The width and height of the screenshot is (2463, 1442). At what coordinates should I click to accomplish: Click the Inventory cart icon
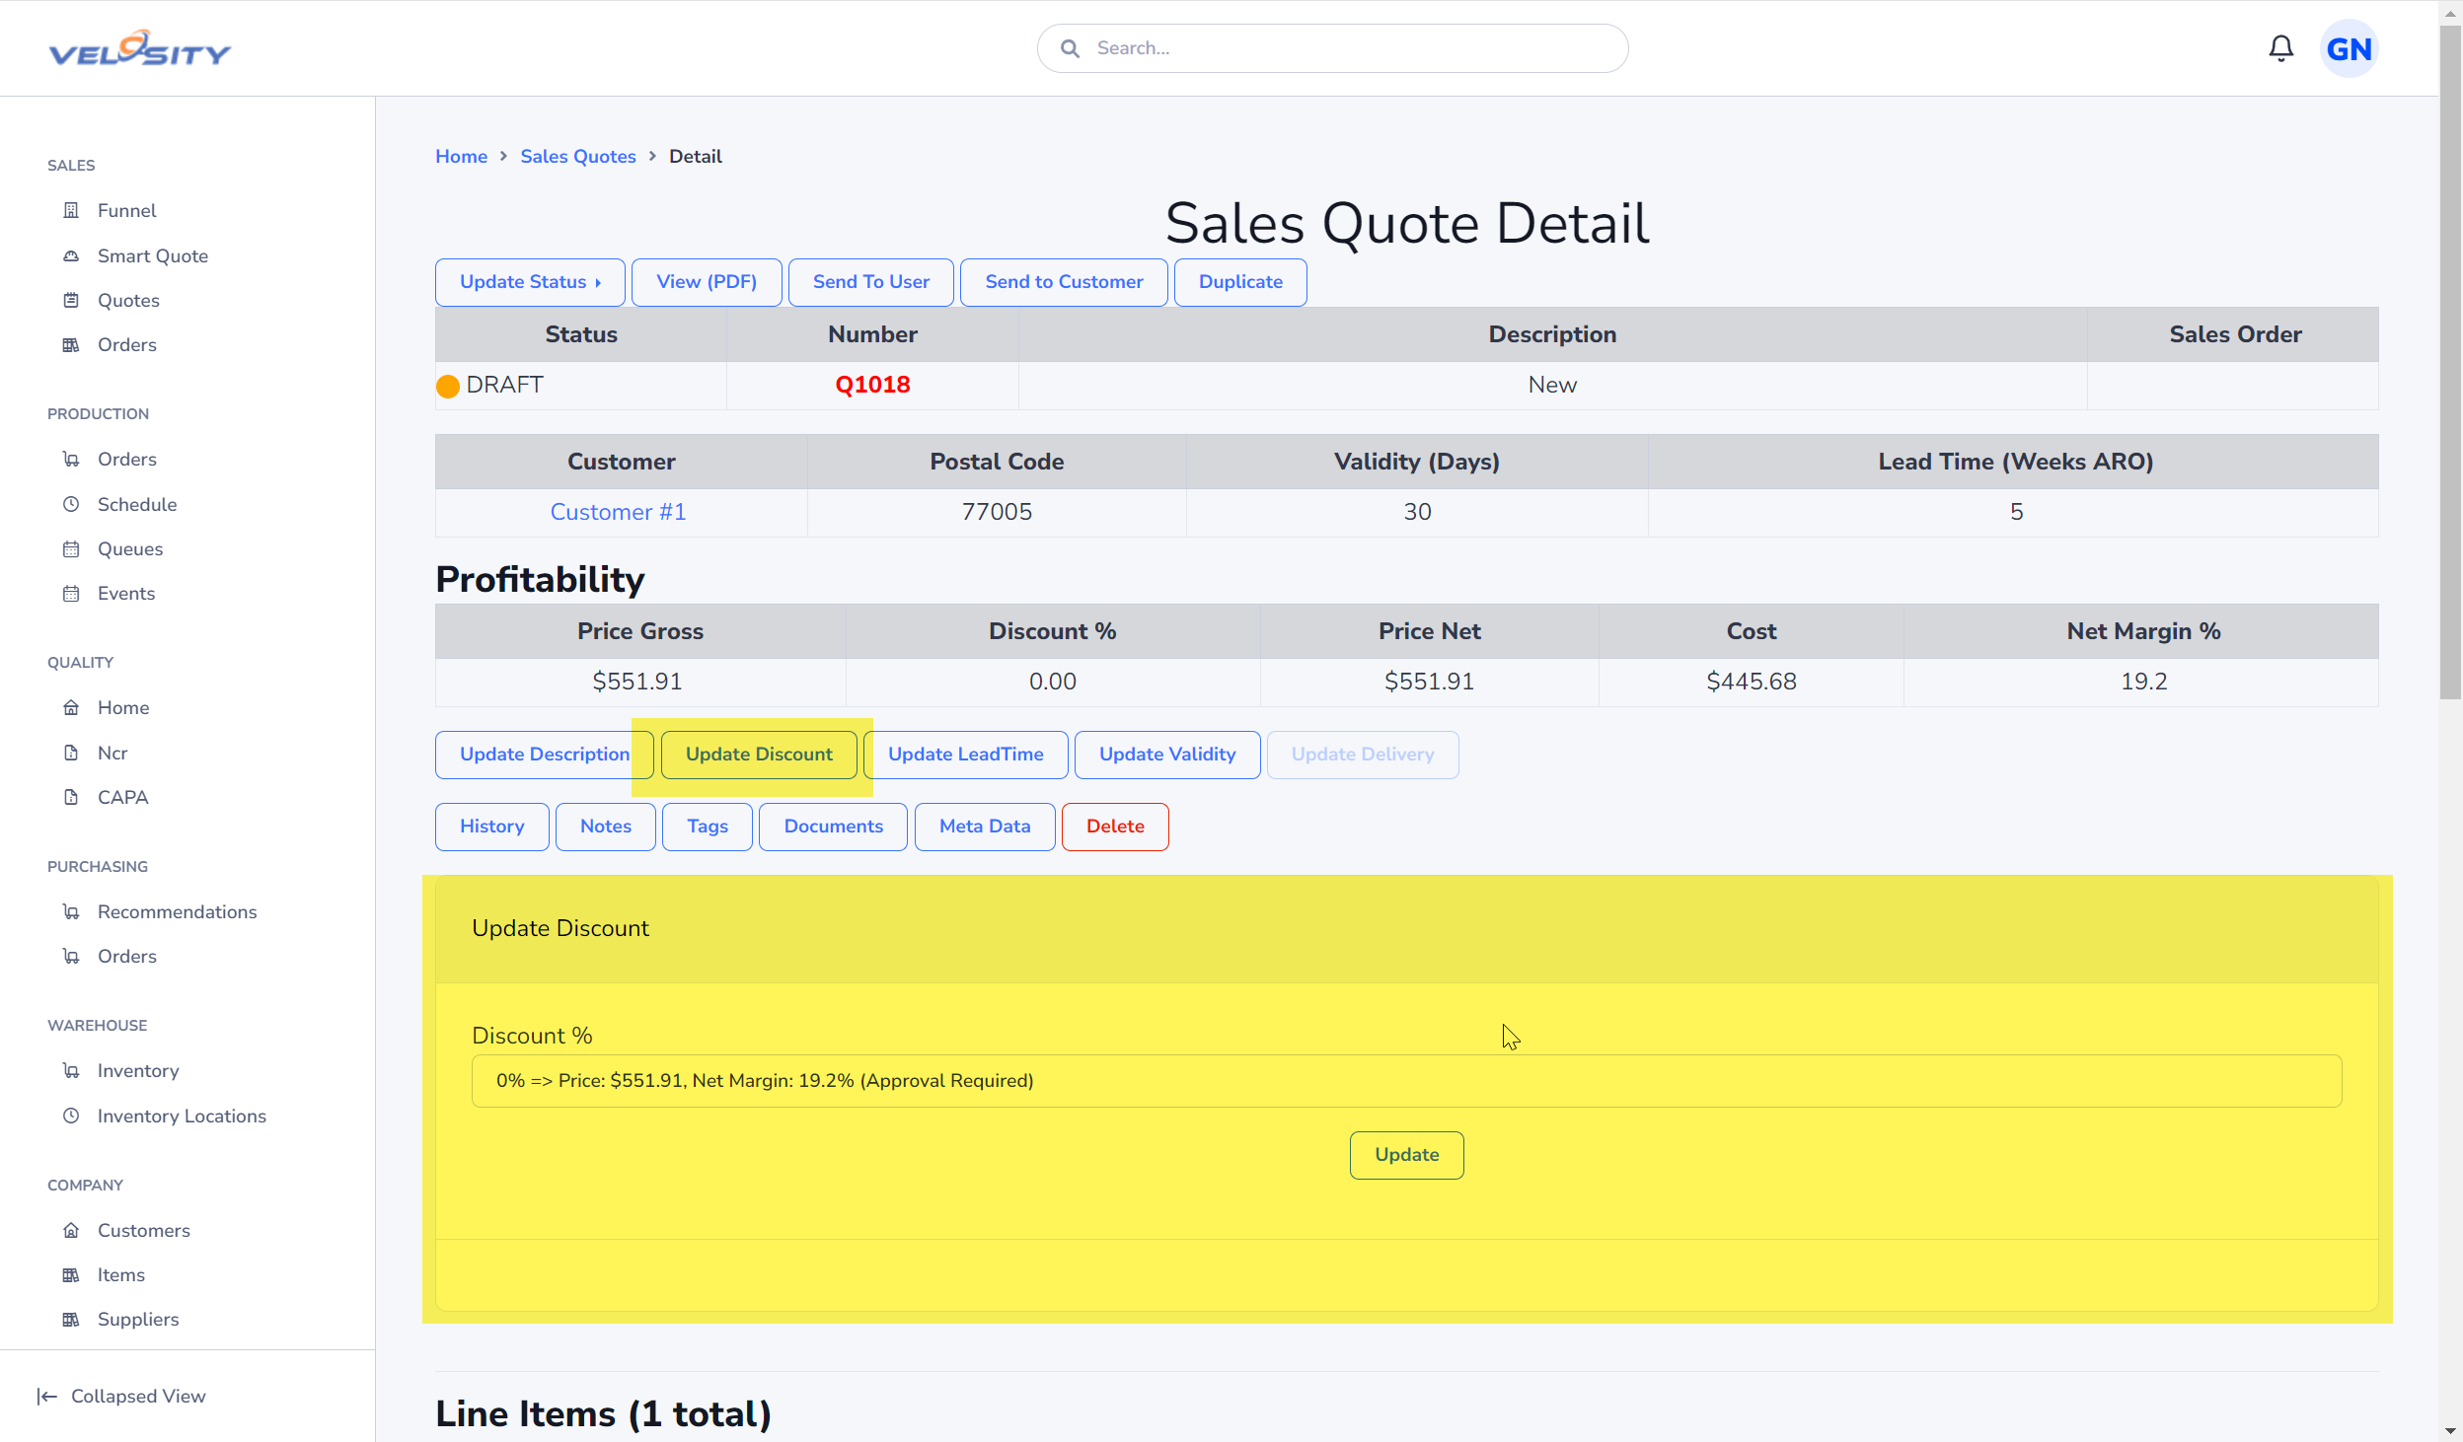[71, 1070]
